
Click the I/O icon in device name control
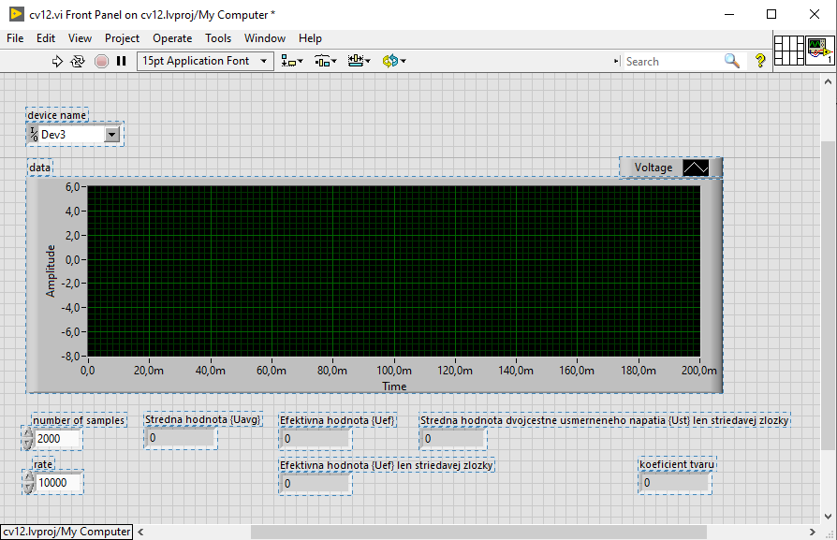pos(33,135)
